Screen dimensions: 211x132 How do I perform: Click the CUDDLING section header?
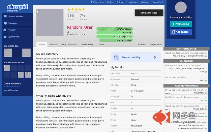coord(186,61)
